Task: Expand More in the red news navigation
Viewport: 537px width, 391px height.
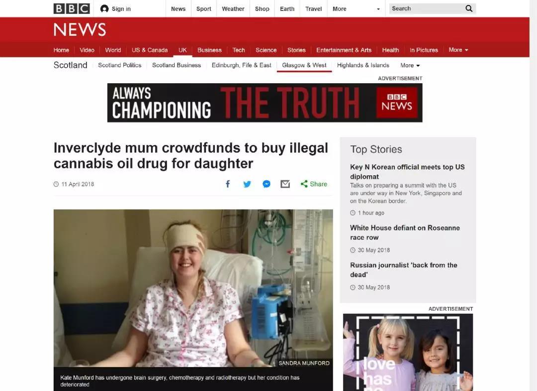Action: coord(458,50)
